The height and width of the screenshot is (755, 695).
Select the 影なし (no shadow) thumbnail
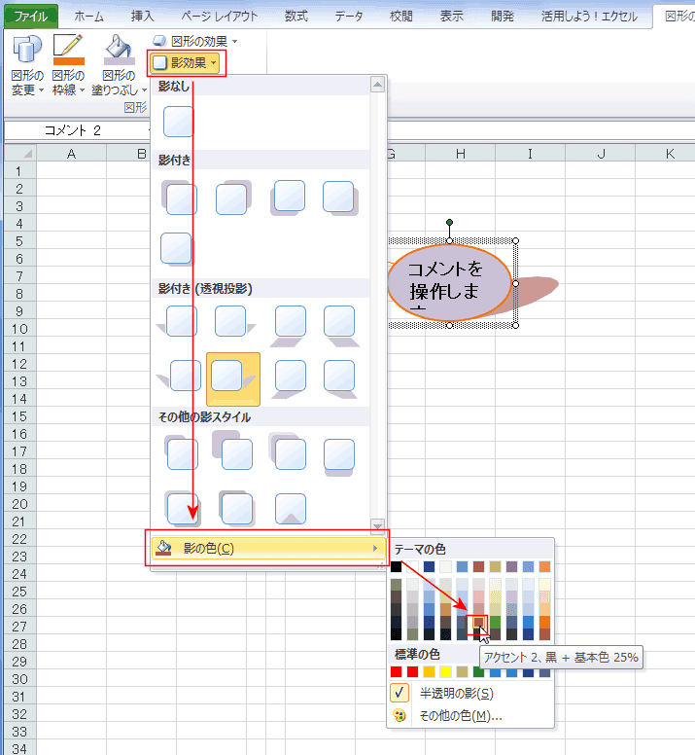click(x=179, y=122)
